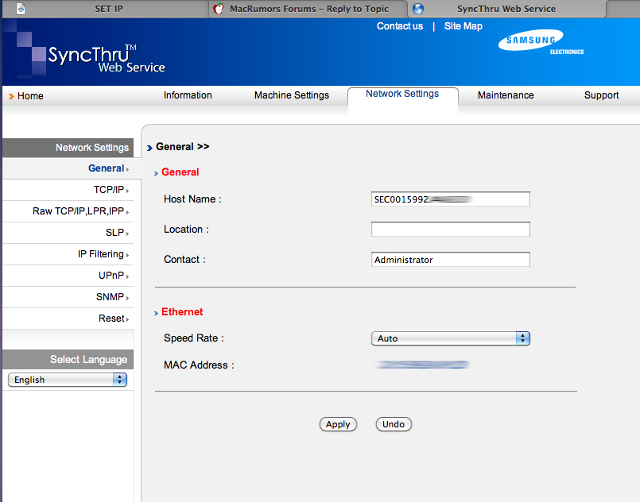Screen dimensions: 640x502
Task: Select General in the sidebar
Action: (106, 168)
